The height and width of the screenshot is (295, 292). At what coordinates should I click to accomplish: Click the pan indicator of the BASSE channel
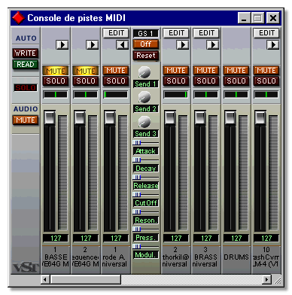click(x=56, y=95)
